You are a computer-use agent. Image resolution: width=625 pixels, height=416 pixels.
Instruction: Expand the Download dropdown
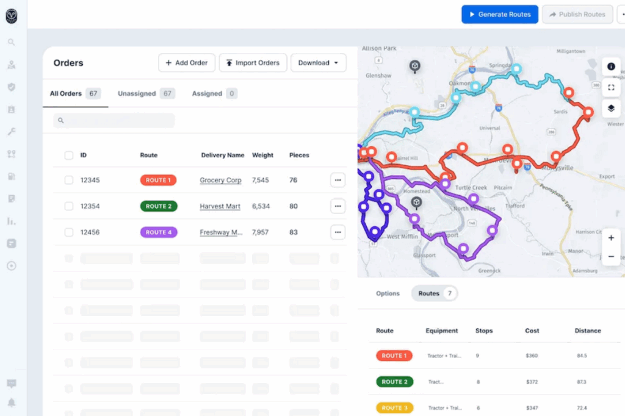coord(318,63)
